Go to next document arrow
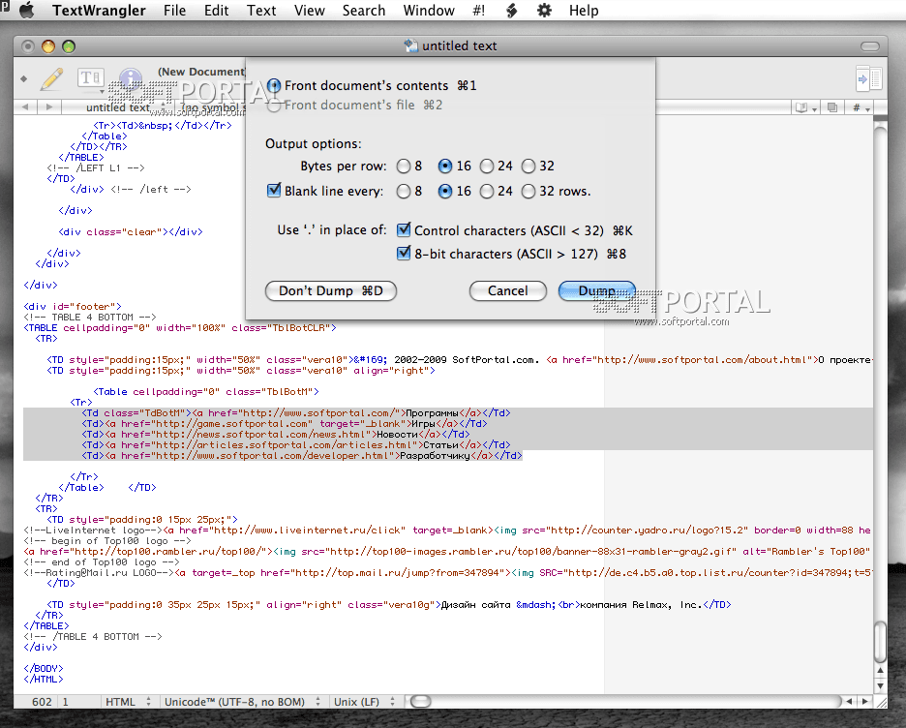Viewport: 906px width, 728px height. click(49, 106)
